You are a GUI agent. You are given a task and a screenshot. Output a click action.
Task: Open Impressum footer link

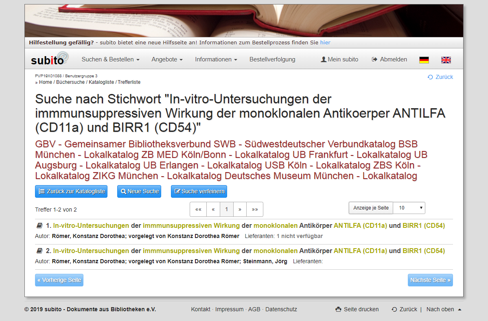click(230, 309)
